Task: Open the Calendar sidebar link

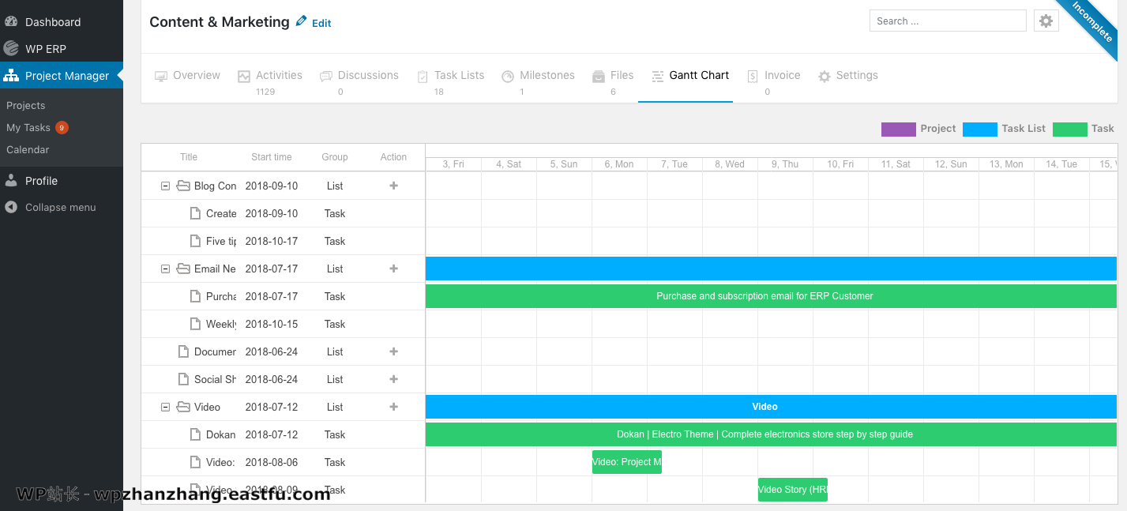Action: point(28,149)
